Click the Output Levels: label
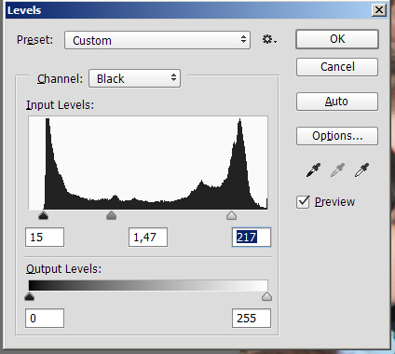The height and width of the screenshot is (354, 395). (63, 268)
